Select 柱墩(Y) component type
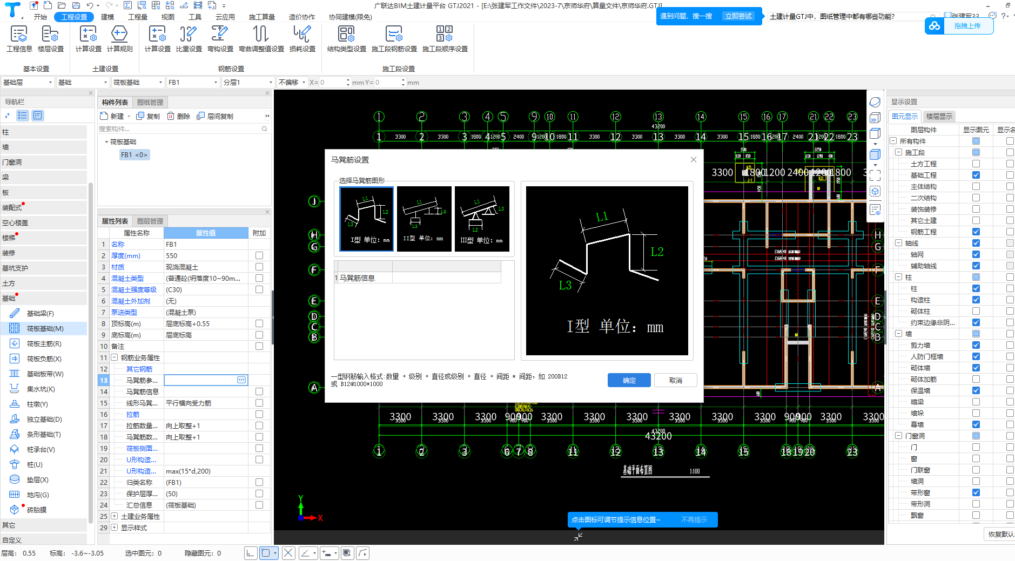1015x561 pixels. [37, 404]
